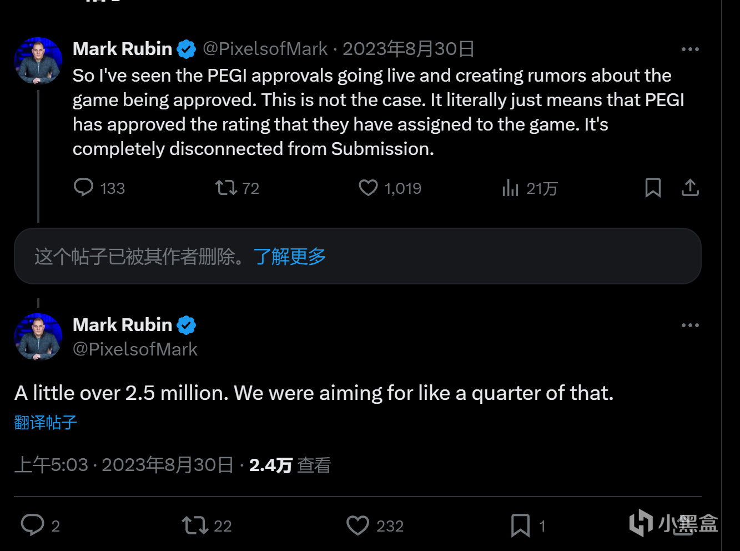Image resolution: width=740 pixels, height=551 pixels.
Task: Like the PEGI approvals post
Action: [368, 188]
